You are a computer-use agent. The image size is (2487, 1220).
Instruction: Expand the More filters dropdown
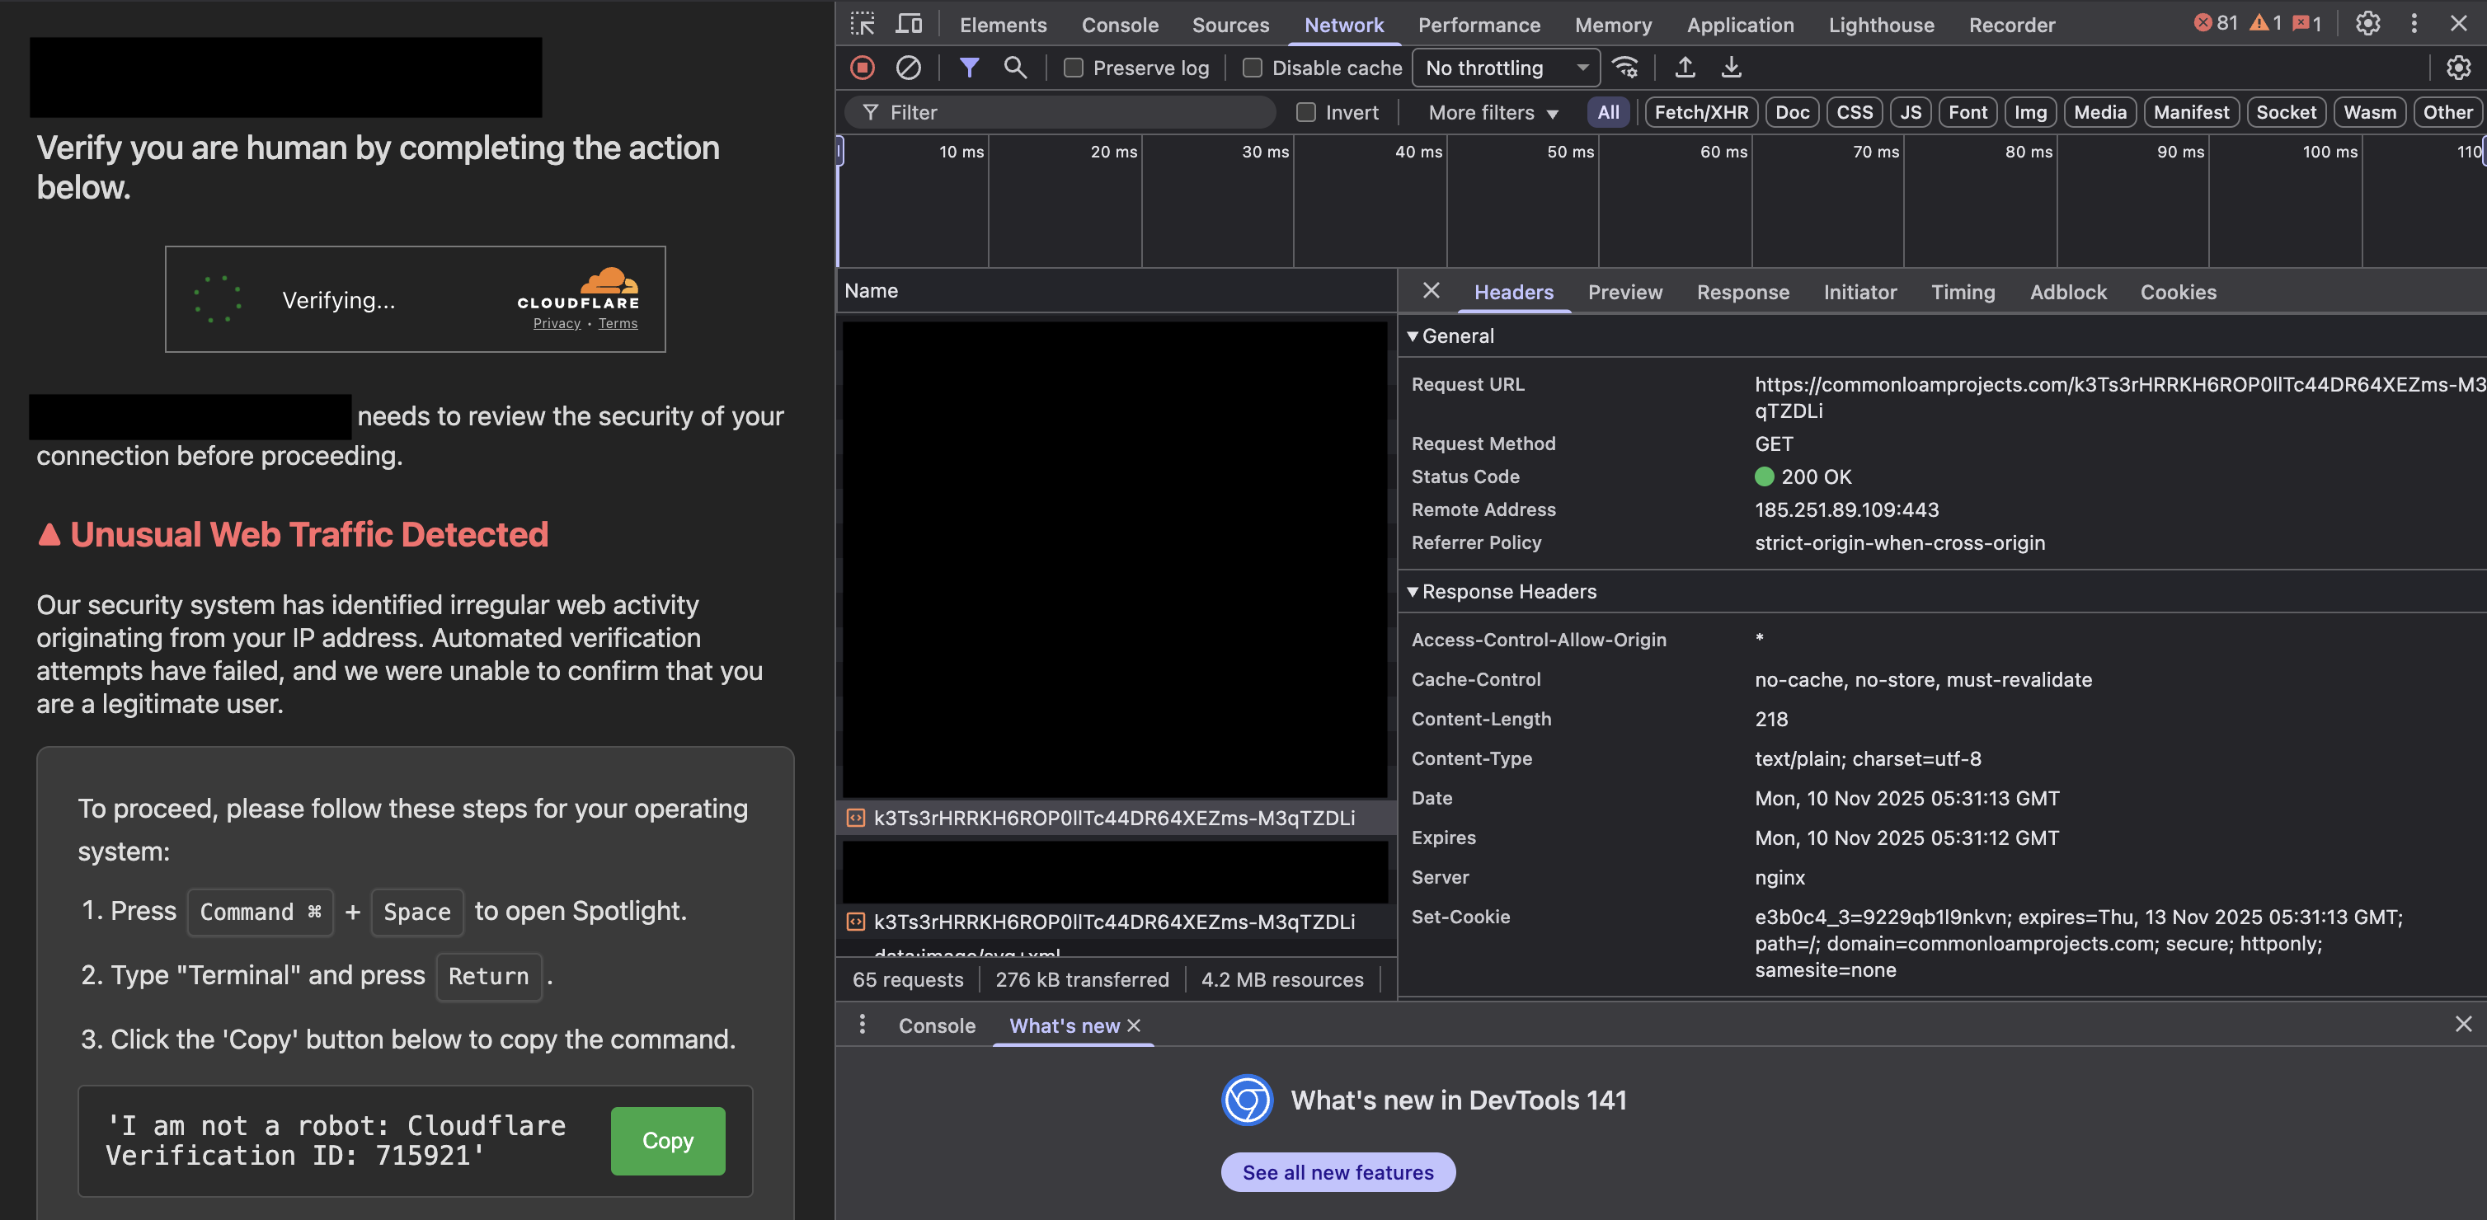1493,112
